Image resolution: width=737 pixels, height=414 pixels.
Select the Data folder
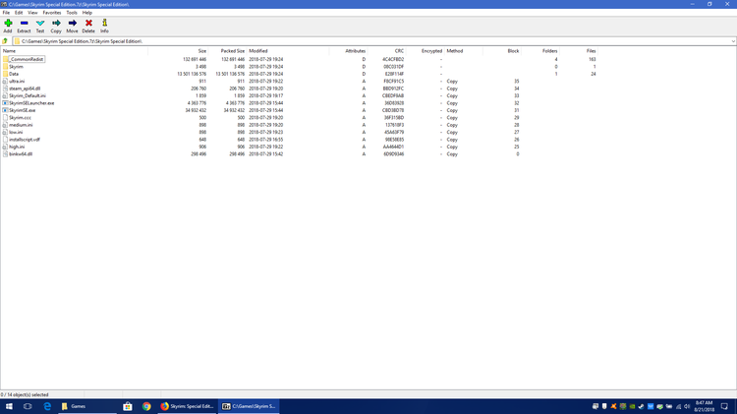[14, 74]
